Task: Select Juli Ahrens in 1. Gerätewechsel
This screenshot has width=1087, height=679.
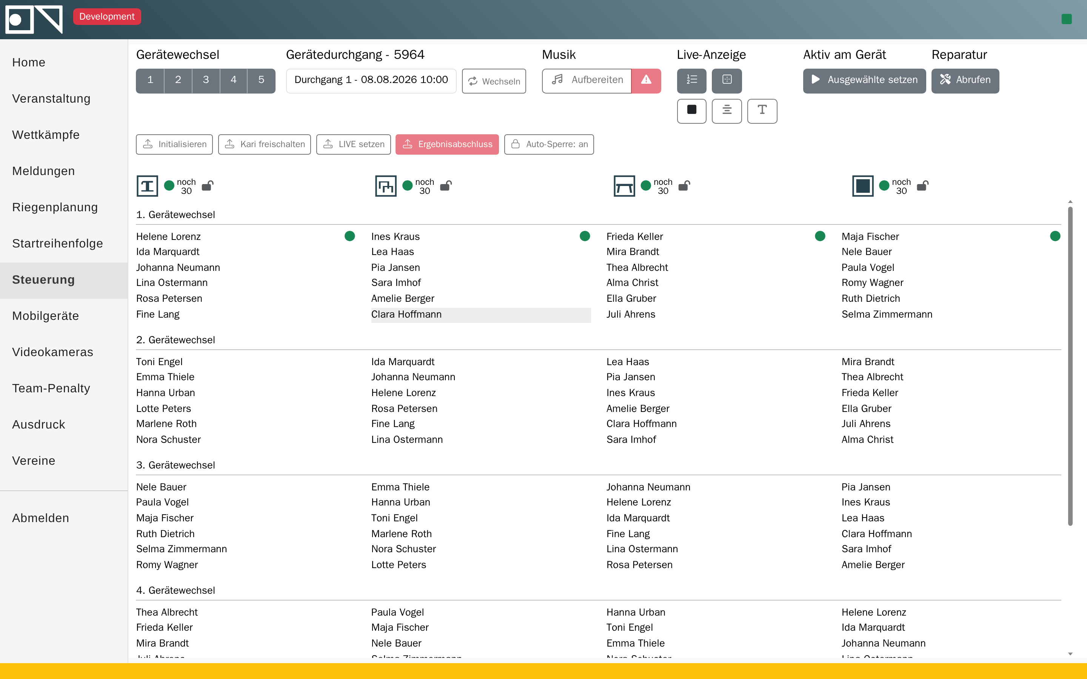Action: pyautogui.click(x=716, y=315)
